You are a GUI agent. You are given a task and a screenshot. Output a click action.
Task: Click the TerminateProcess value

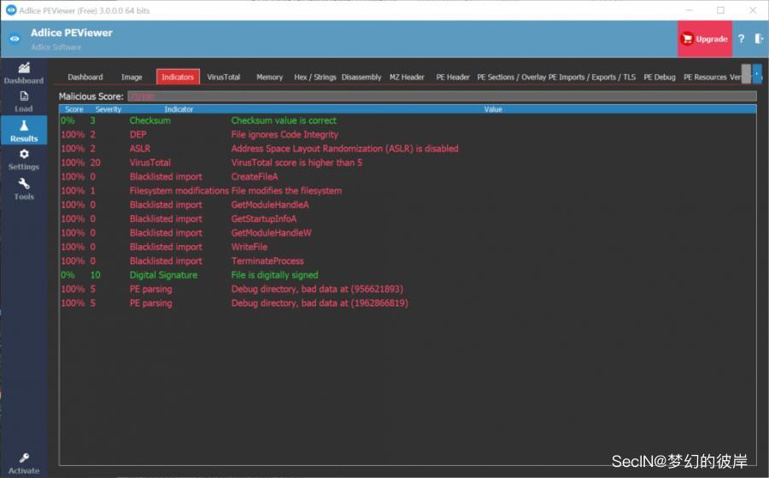point(267,261)
